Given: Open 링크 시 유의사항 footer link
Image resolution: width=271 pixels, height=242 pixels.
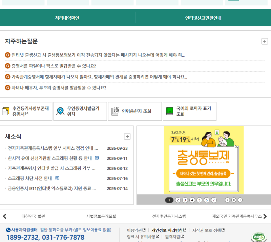Looking at the screenshot, I should click(x=143, y=237).
